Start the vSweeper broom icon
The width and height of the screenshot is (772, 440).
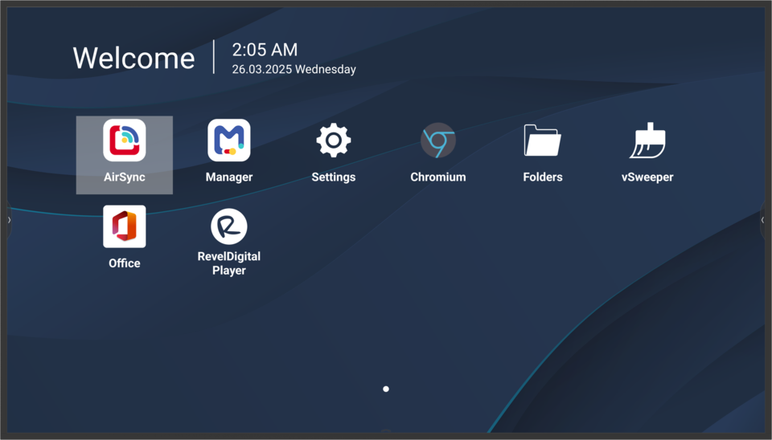click(x=647, y=141)
